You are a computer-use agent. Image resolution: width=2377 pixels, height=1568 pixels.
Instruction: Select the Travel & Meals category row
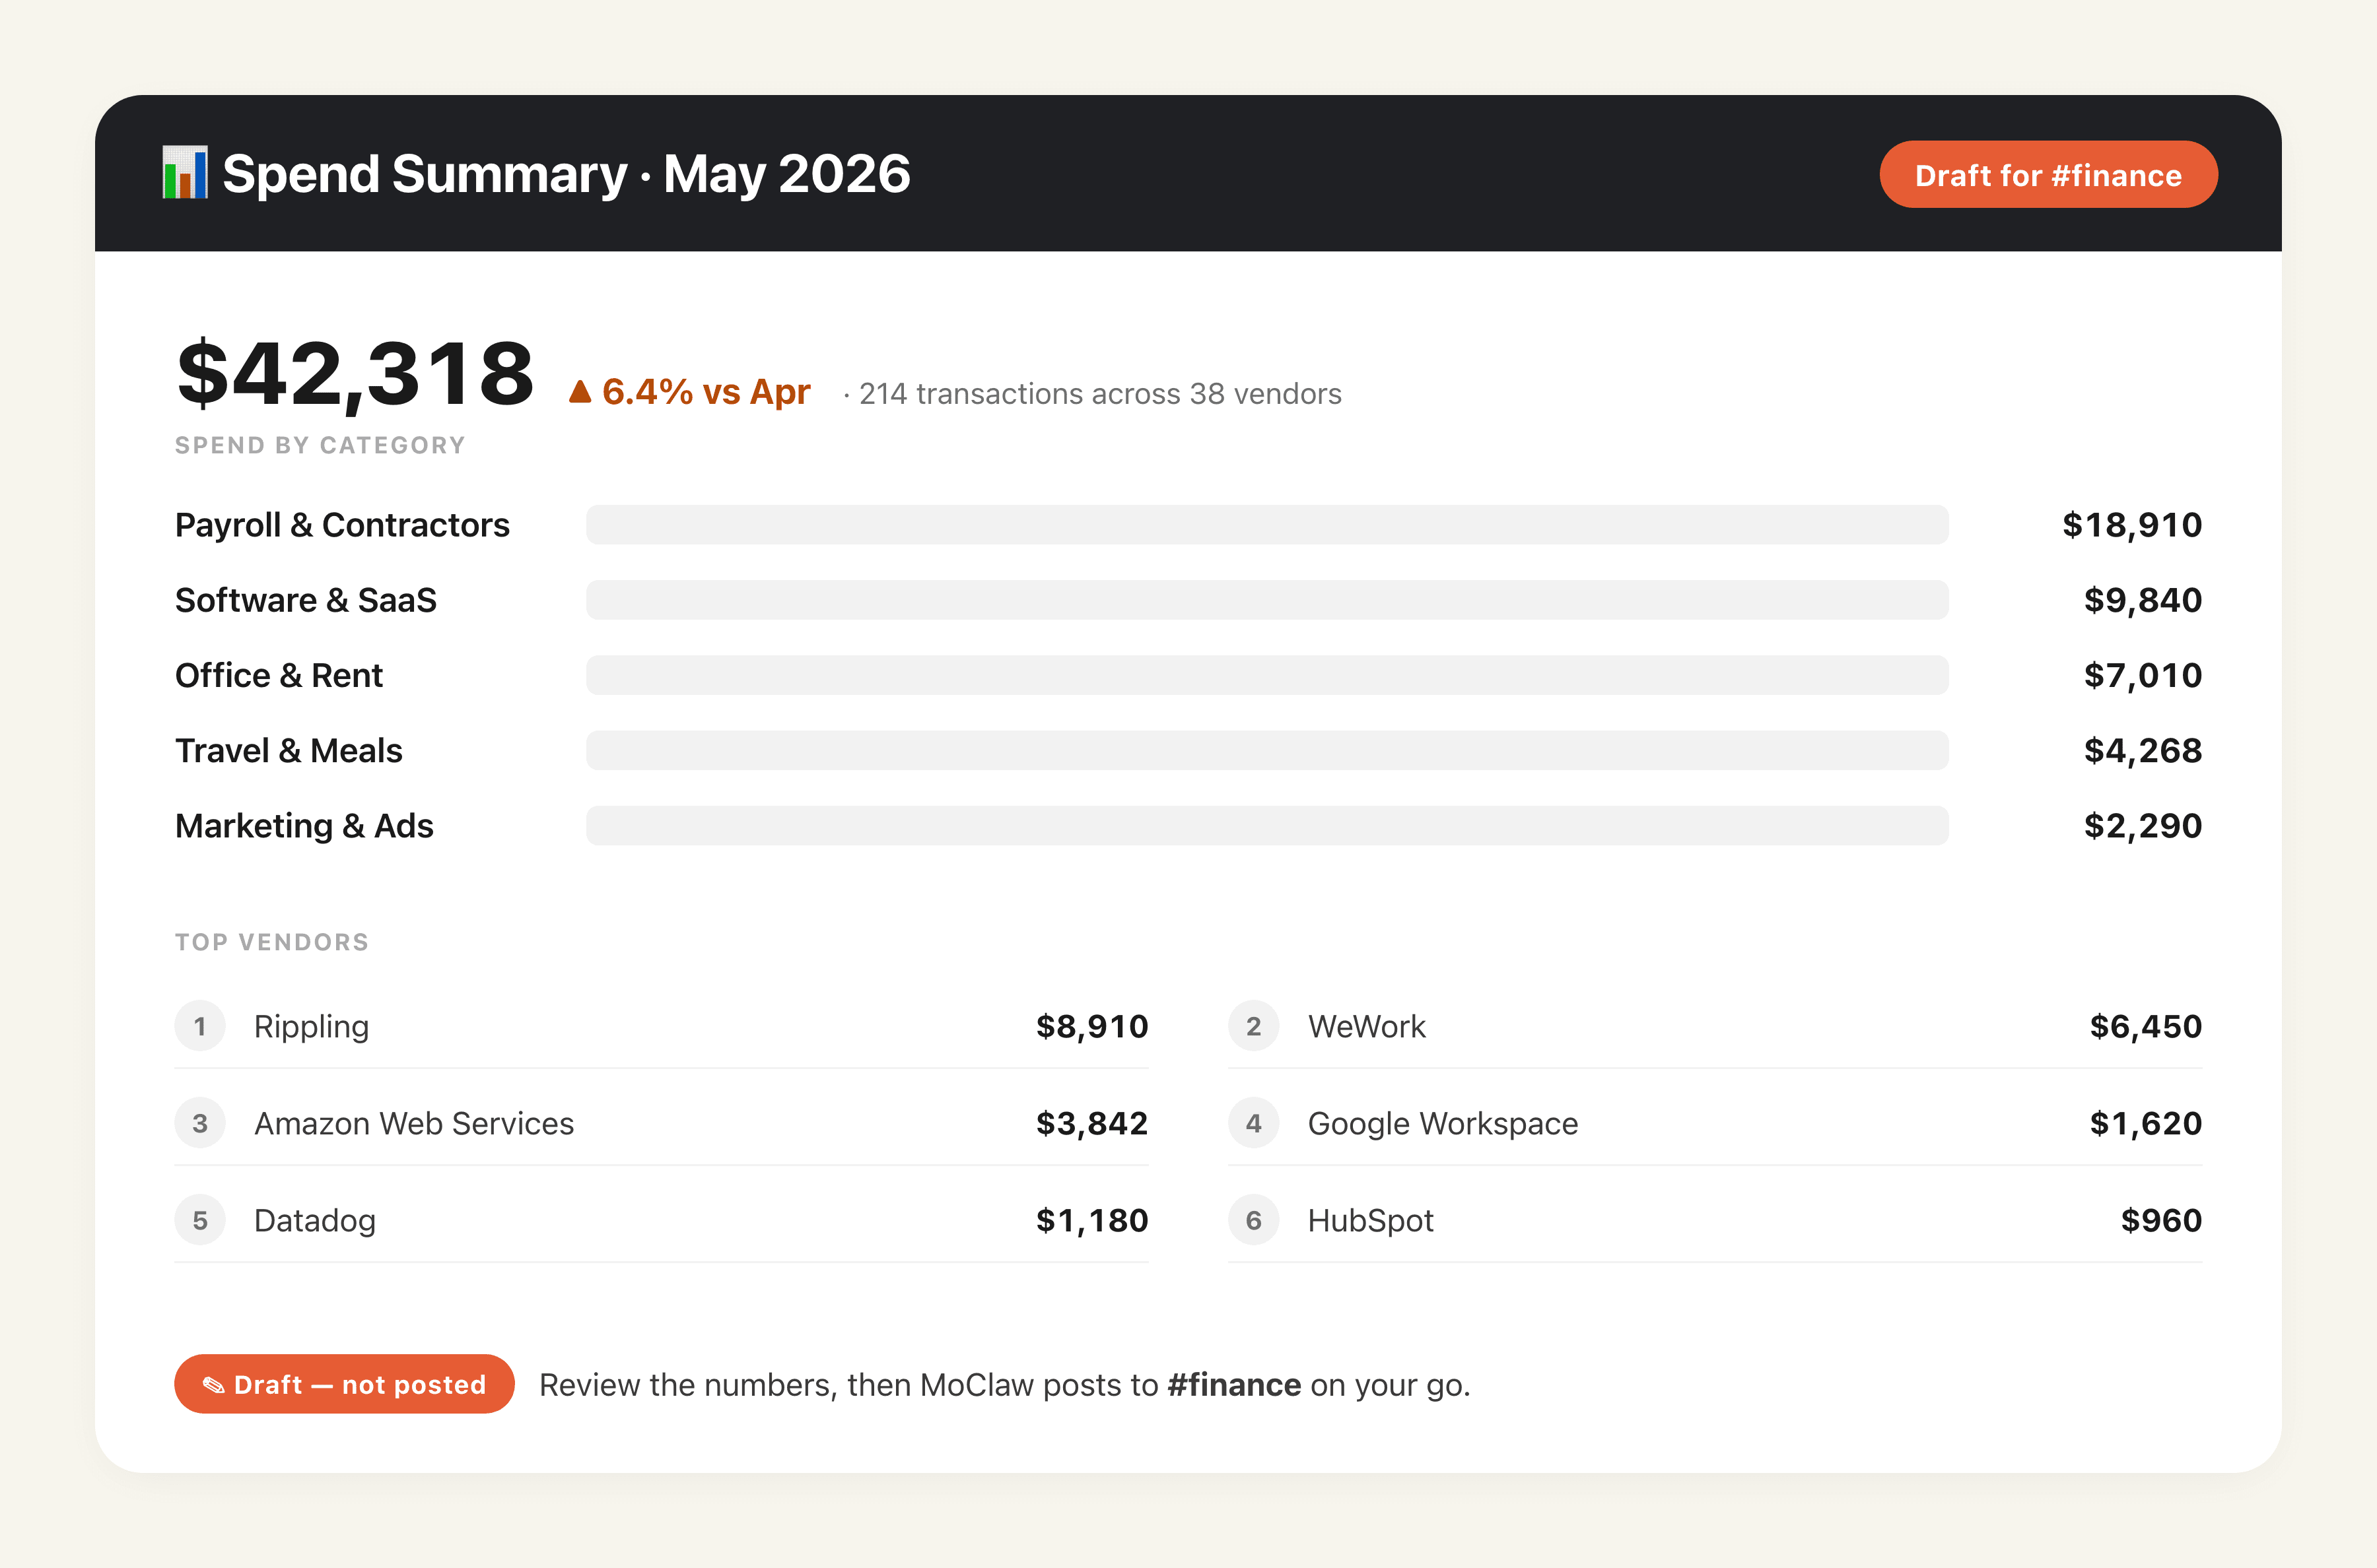pyautogui.click(x=1188, y=750)
